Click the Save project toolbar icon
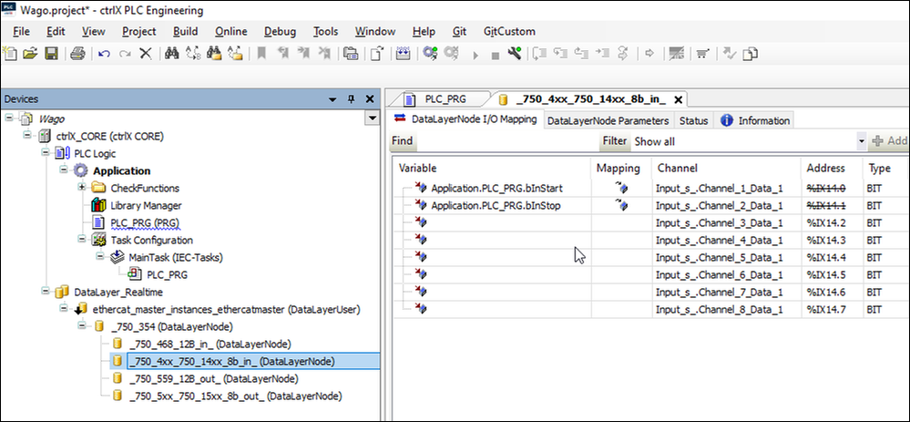Screen dimensions: 910x422 (x=52, y=54)
